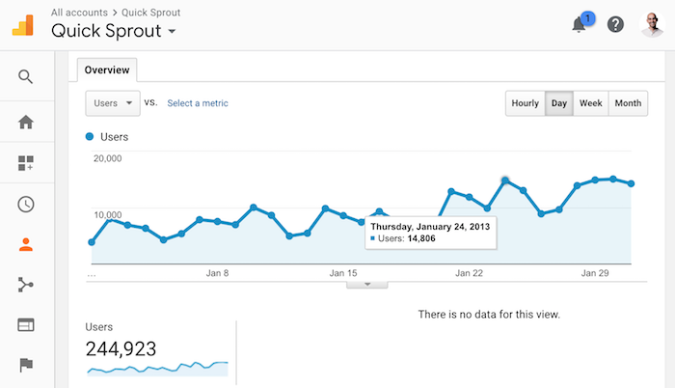Open the user profile avatar
Screen dimensions: 675x388
pos(652,24)
